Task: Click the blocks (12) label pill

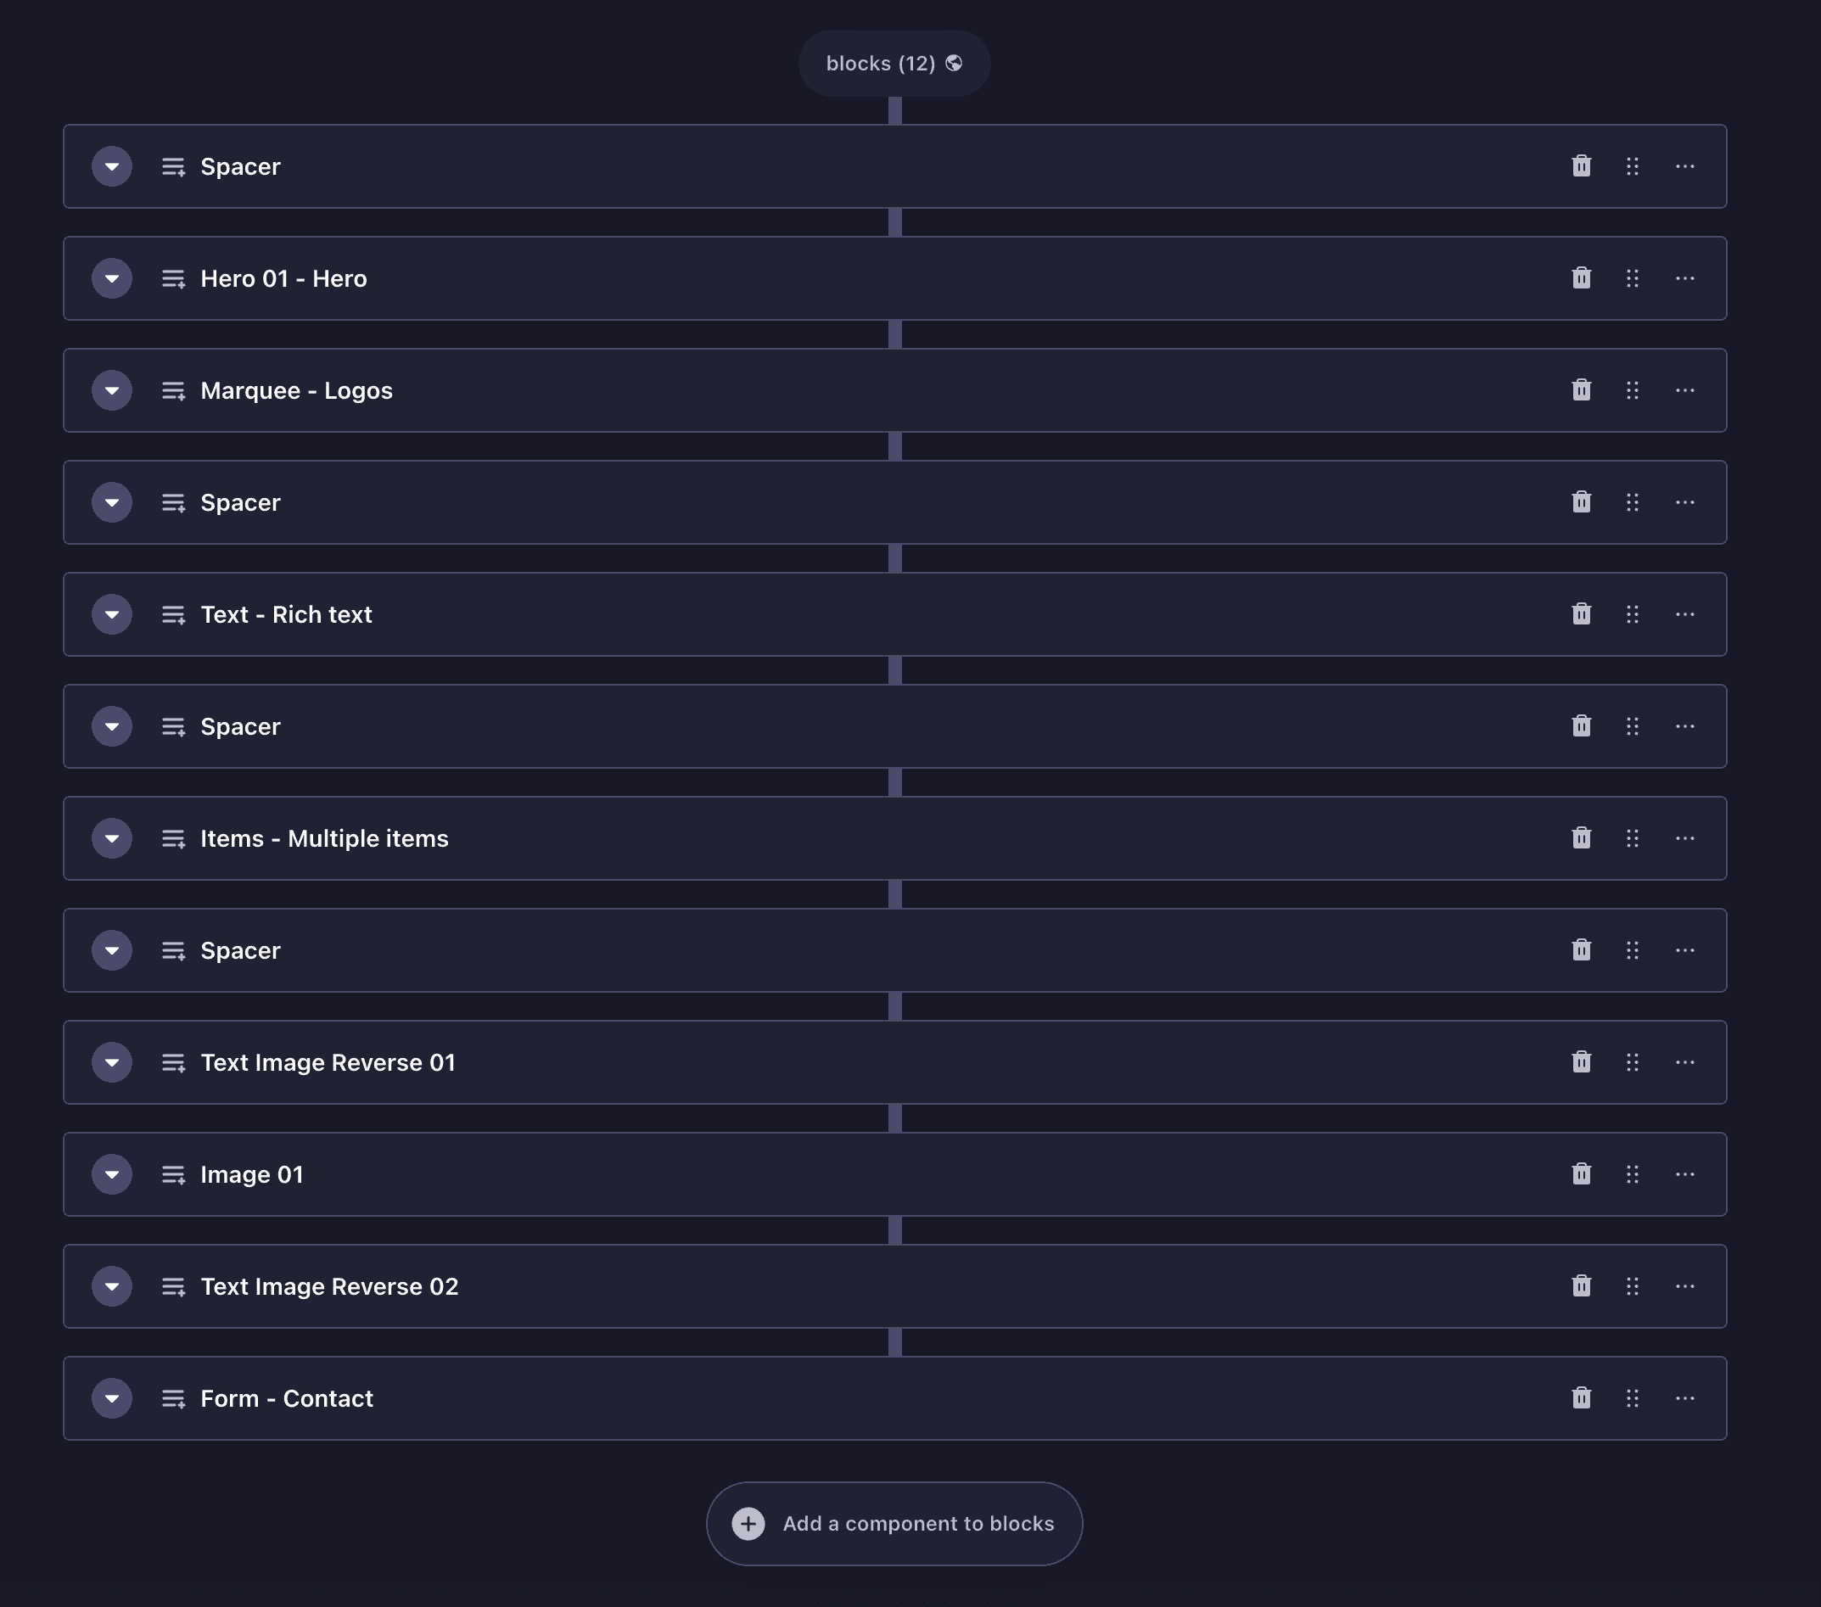Action: pyautogui.click(x=880, y=64)
